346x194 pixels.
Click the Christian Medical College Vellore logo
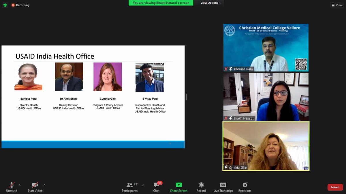click(x=230, y=31)
